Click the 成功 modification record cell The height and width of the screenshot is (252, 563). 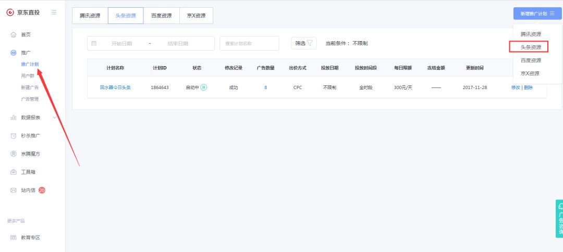[x=234, y=87]
